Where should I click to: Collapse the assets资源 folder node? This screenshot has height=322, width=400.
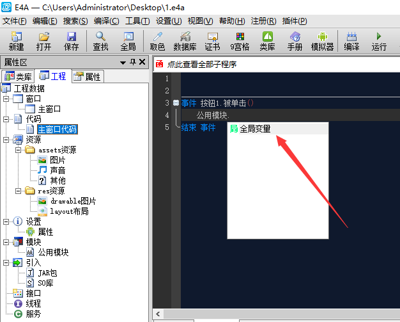click(x=19, y=150)
